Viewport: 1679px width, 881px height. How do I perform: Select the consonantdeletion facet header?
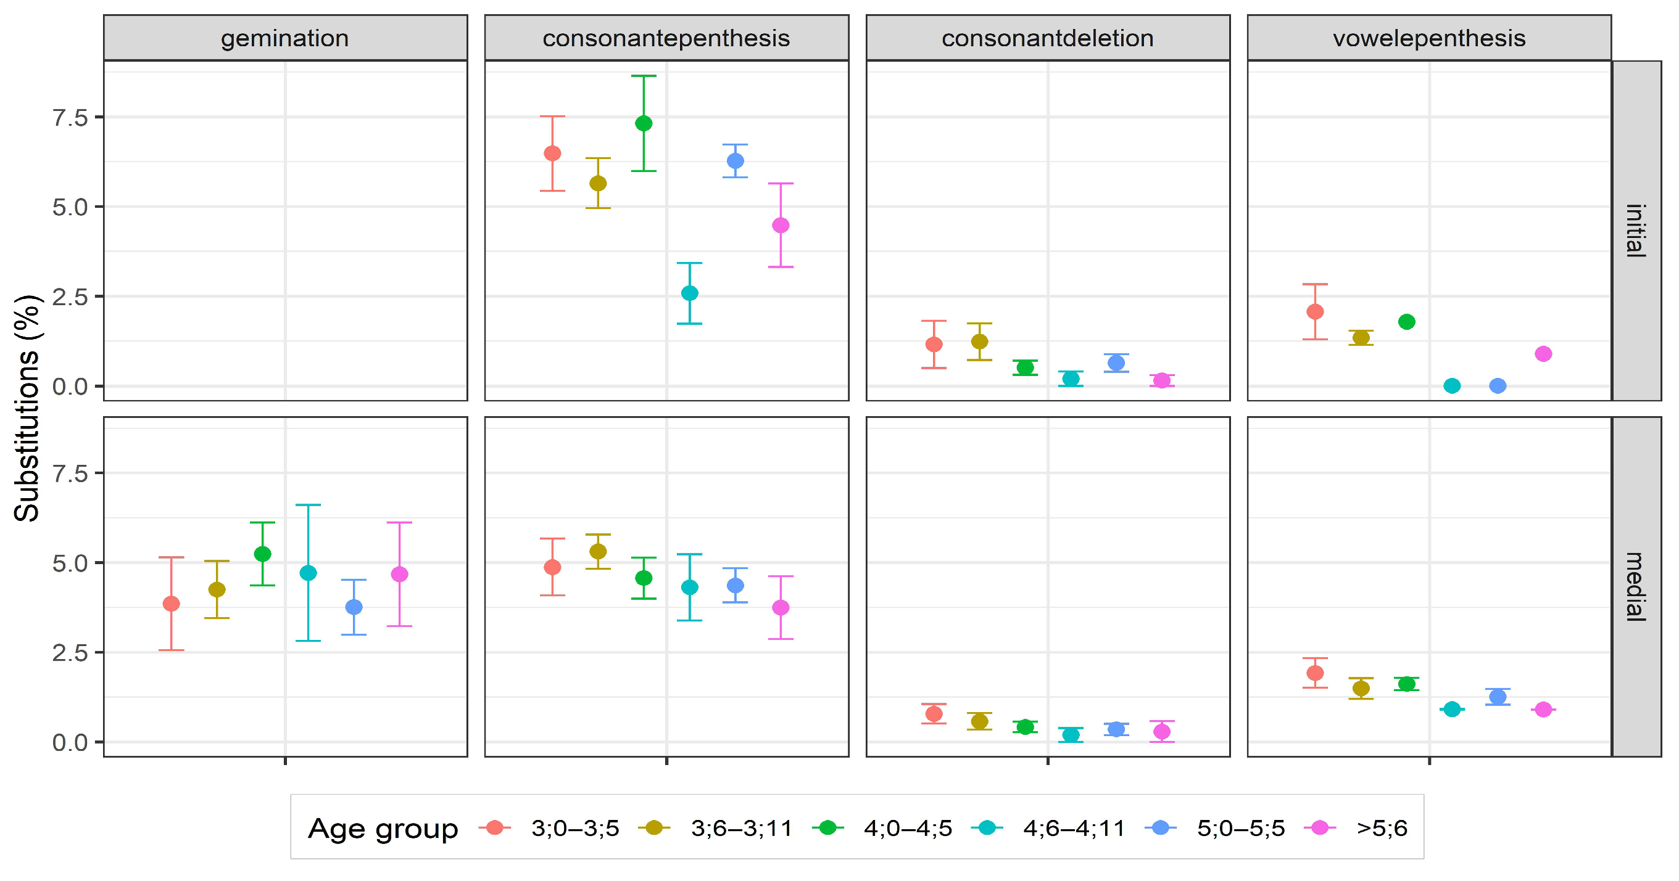click(x=1047, y=38)
